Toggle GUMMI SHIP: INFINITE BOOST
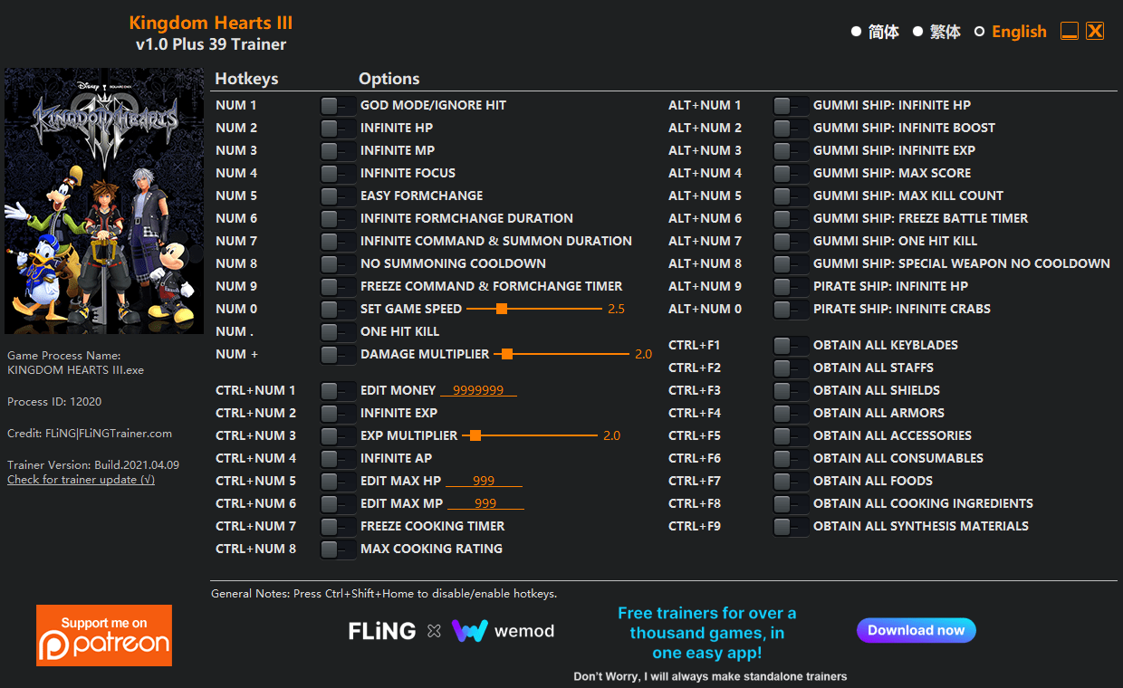The width and height of the screenshot is (1123, 688). tap(791, 128)
